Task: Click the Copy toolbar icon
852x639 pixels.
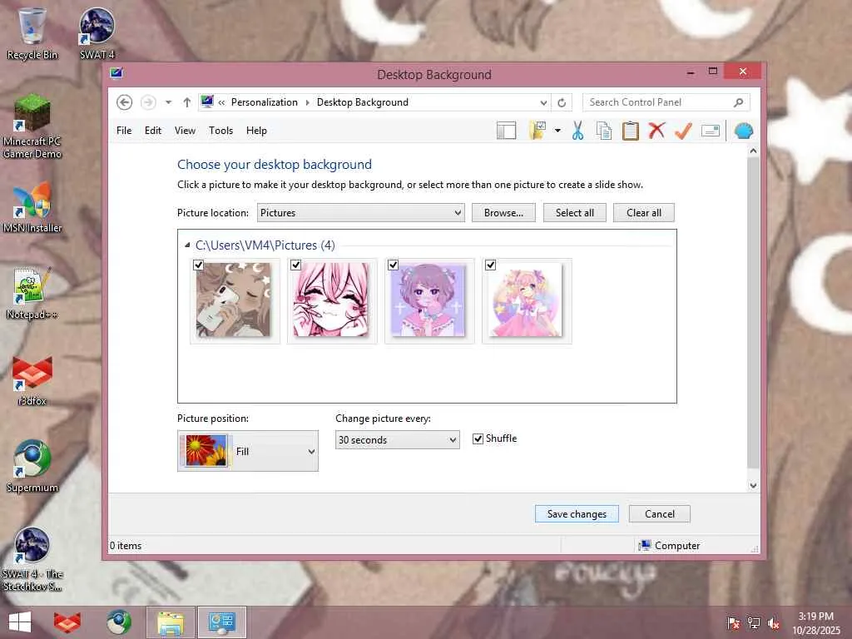Action: [604, 131]
